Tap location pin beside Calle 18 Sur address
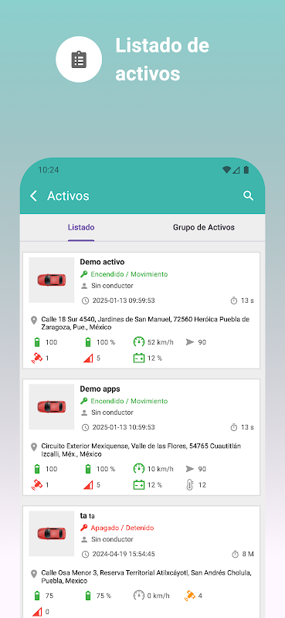Screen dimensions: 285x618 pyautogui.click(x=34, y=320)
